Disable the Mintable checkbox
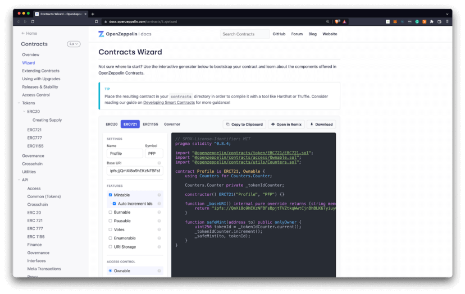Screen dimensions: 465x294 coord(110,195)
